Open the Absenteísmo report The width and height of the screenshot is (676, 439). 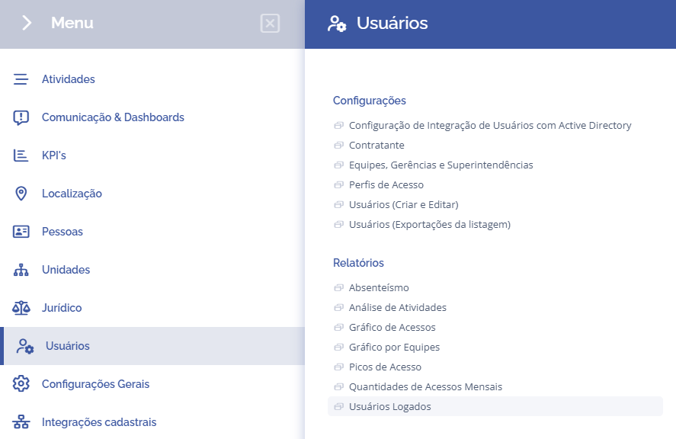pos(379,287)
